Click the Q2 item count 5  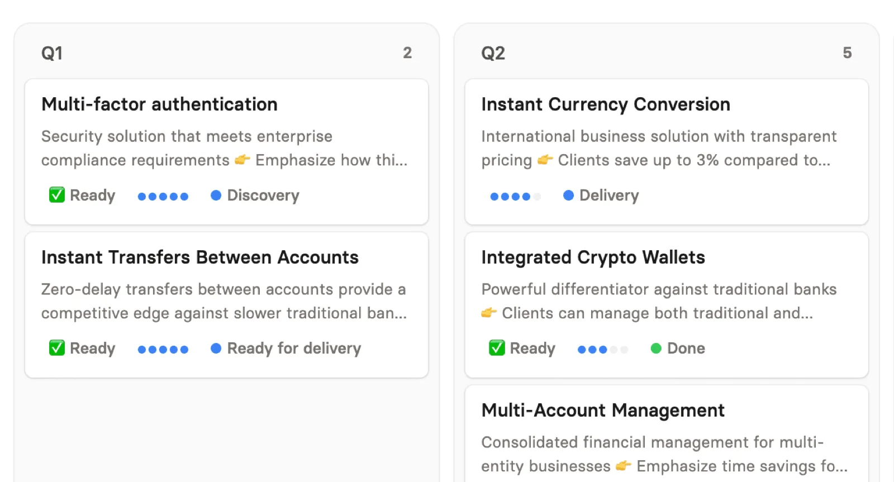coord(847,53)
